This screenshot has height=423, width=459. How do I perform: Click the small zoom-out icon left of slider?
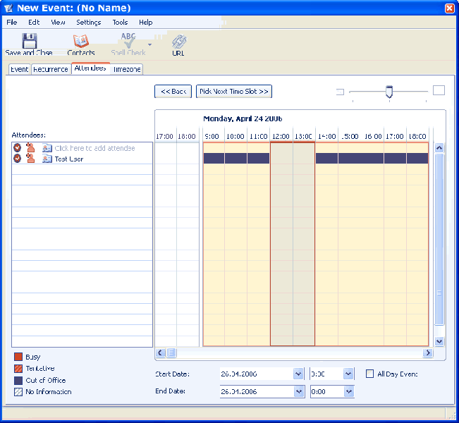pos(340,92)
